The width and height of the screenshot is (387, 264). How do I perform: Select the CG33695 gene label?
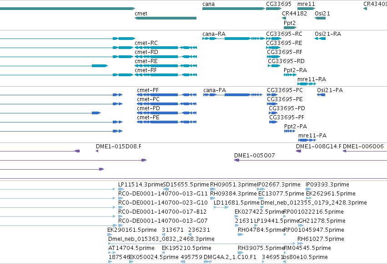tap(278, 4)
